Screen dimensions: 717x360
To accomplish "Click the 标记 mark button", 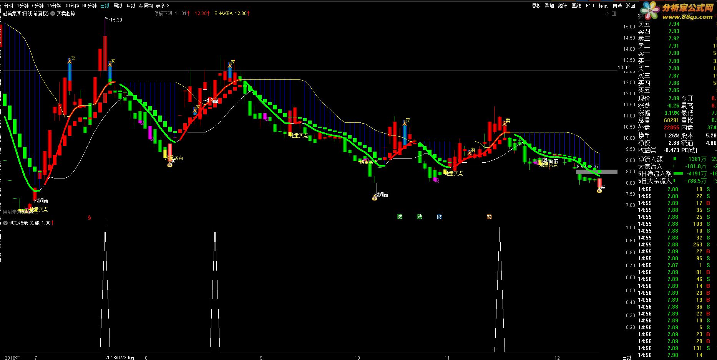I will pos(603,6).
